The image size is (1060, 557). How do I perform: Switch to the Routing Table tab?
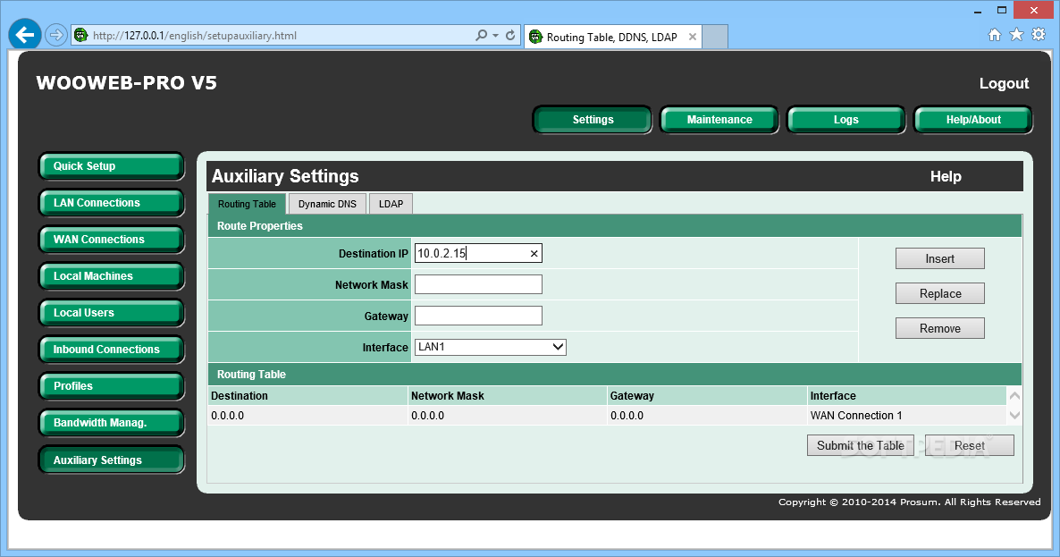(247, 204)
